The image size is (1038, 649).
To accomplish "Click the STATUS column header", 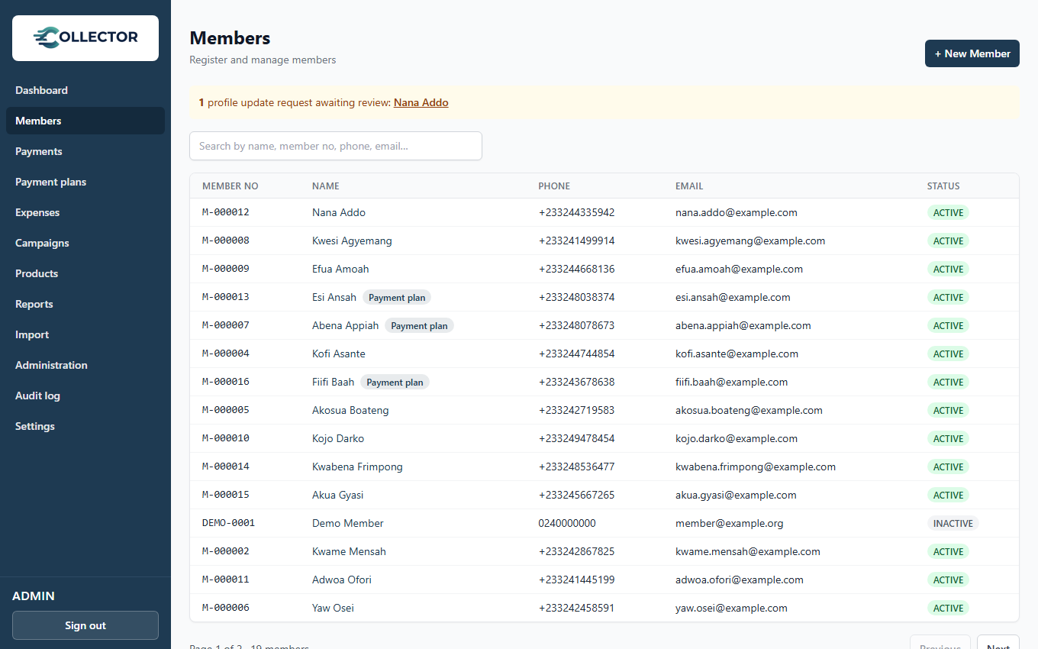I will click(x=943, y=186).
